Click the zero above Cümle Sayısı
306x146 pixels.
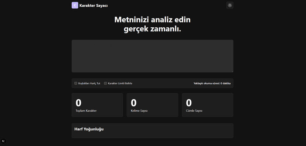pos(189,103)
